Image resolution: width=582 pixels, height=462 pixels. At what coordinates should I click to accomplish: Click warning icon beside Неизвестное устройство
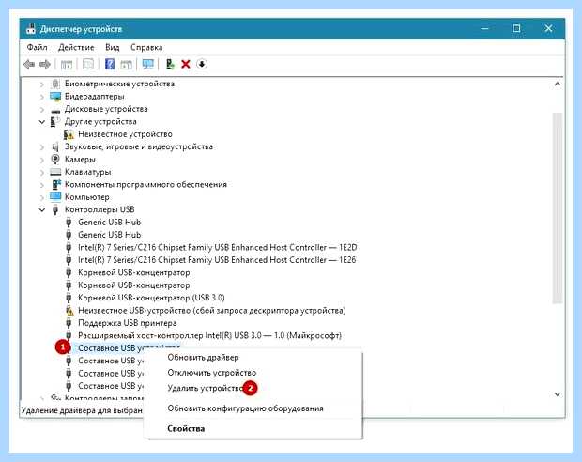click(69, 134)
